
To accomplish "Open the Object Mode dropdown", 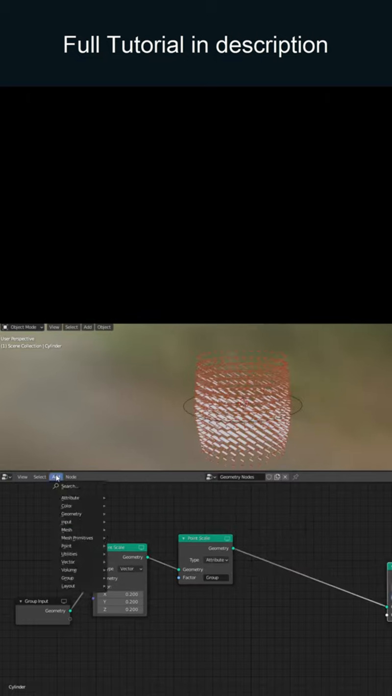I will [23, 327].
